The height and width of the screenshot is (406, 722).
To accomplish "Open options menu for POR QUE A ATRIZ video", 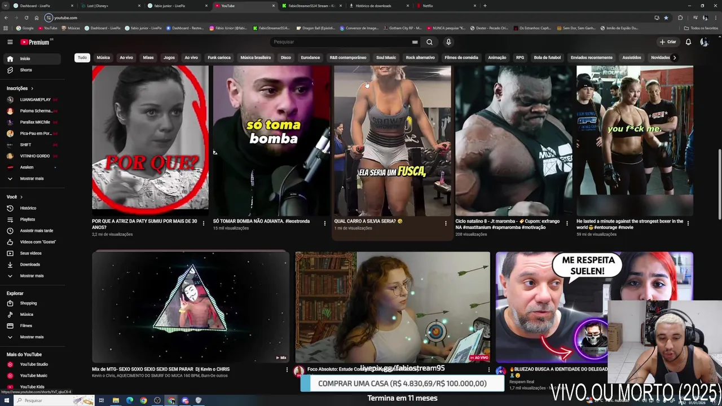I will (x=204, y=223).
